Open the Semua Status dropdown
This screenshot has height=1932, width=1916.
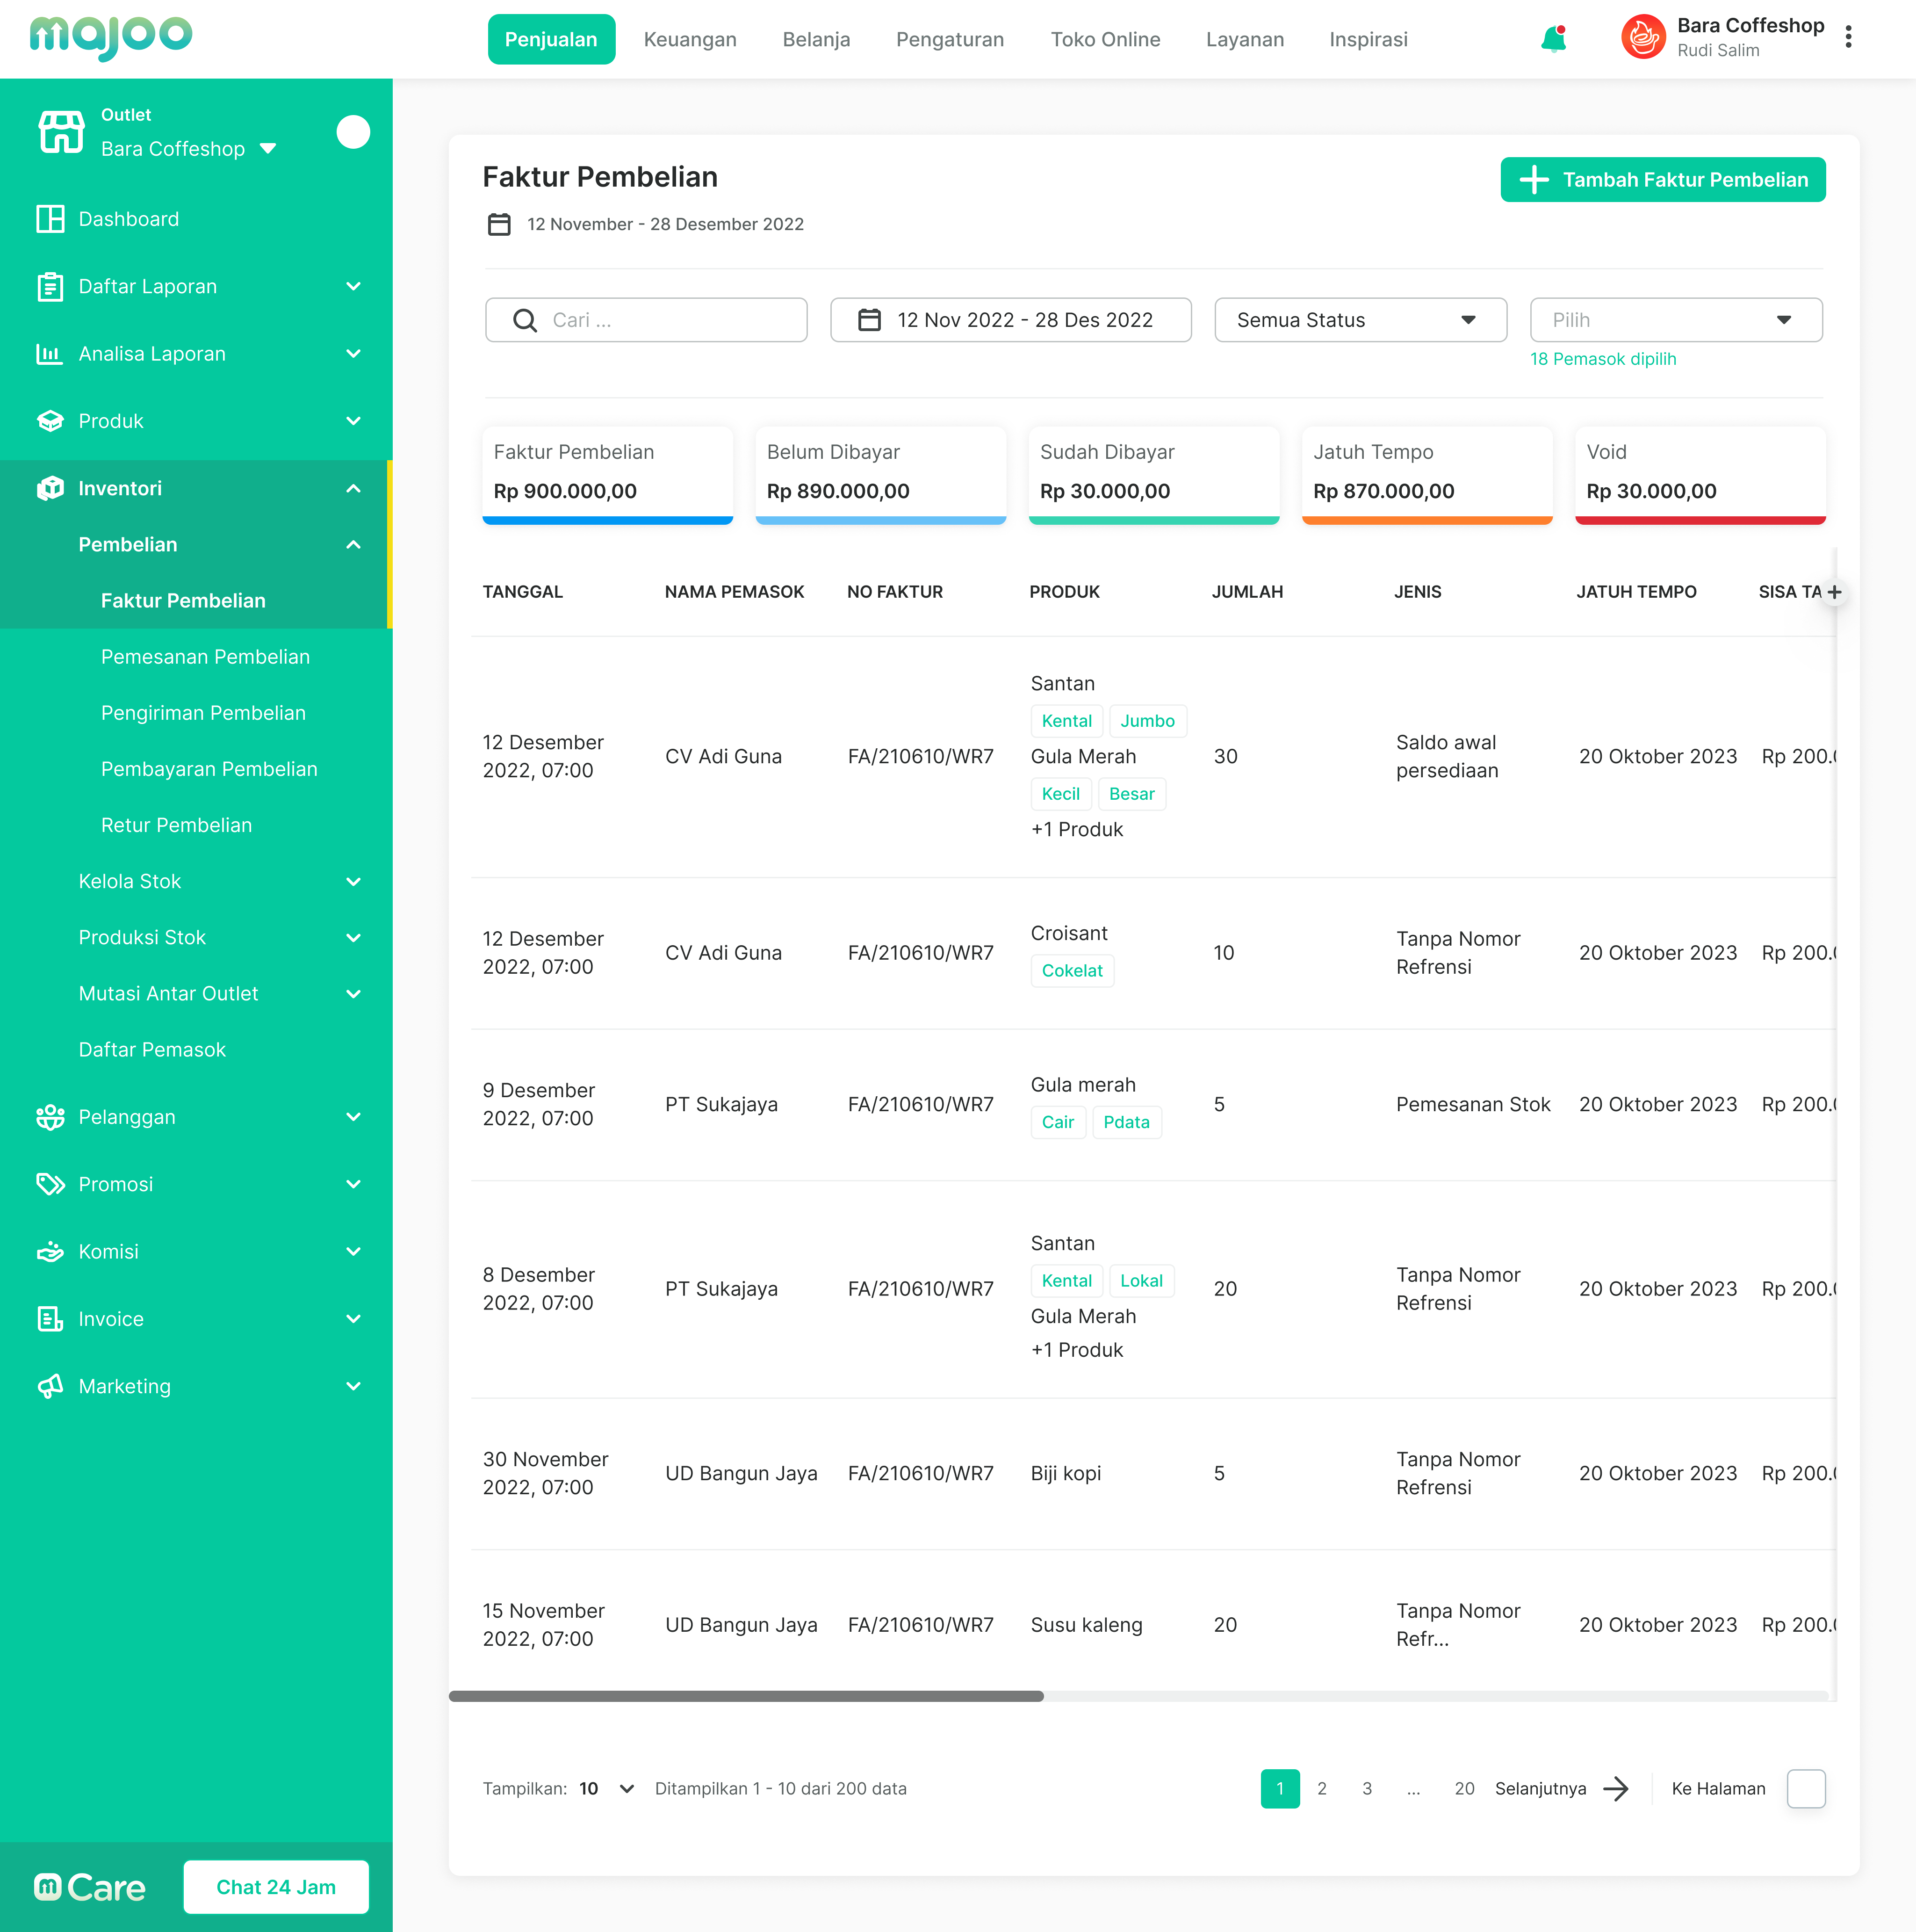[x=1360, y=319]
